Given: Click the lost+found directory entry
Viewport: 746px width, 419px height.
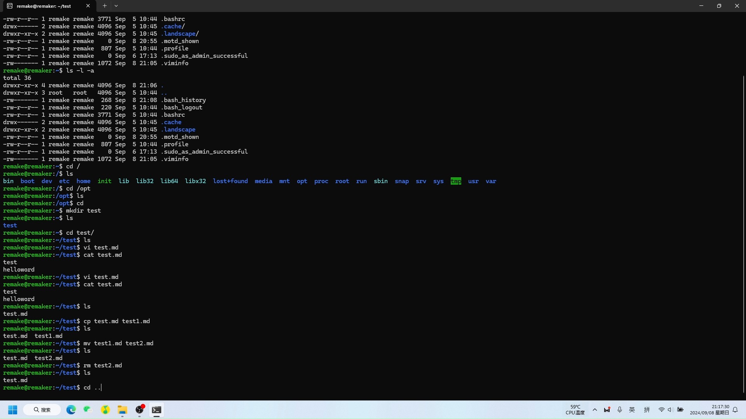Looking at the screenshot, I should click(x=230, y=181).
